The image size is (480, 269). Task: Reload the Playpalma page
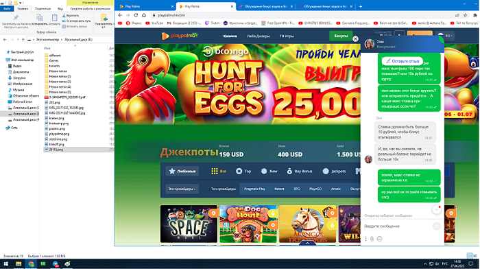pyautogui.click(x=136, y=15)
